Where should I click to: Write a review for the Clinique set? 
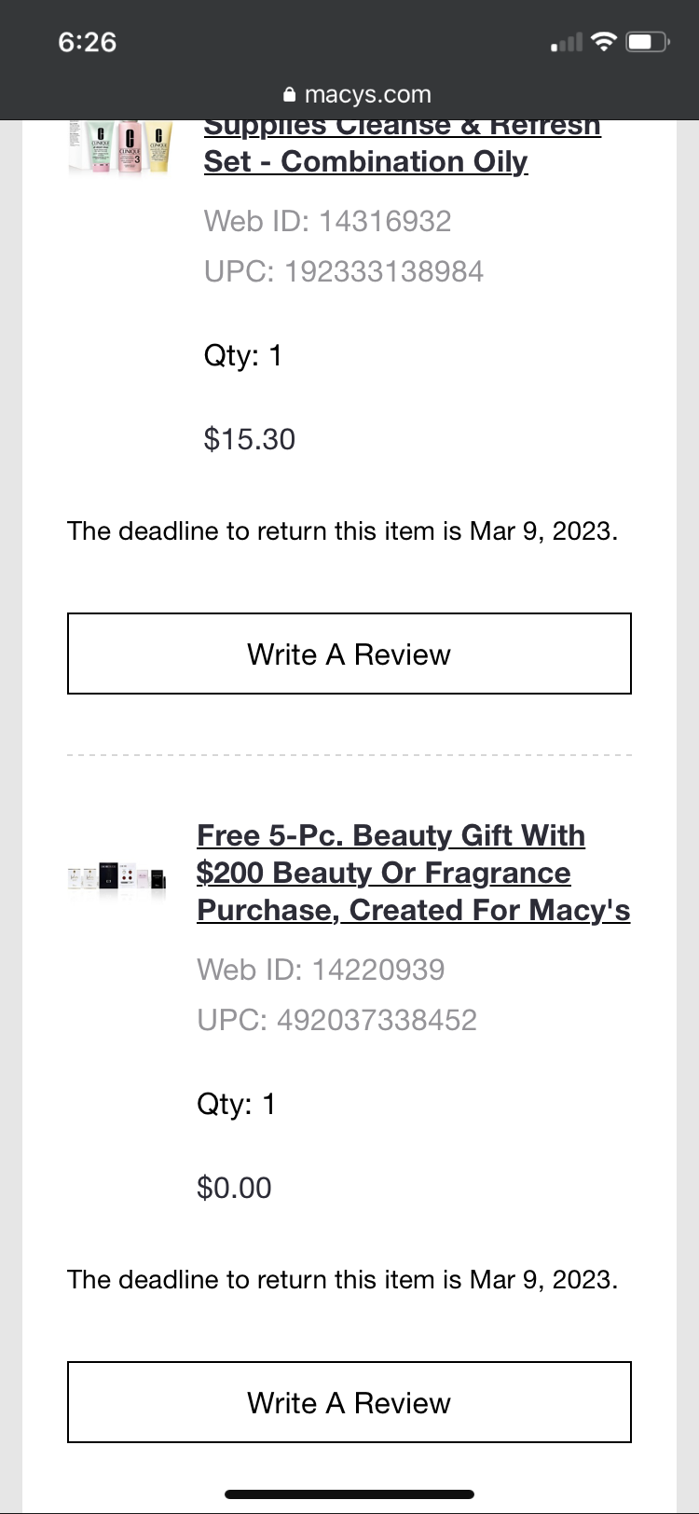click(349, 654)
